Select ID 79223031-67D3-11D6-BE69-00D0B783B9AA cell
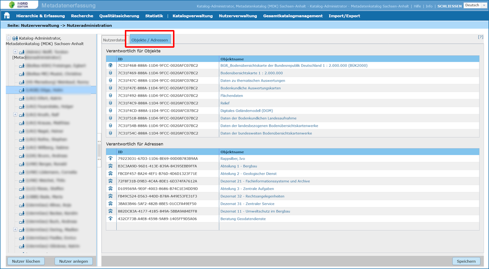 point(168,158)
